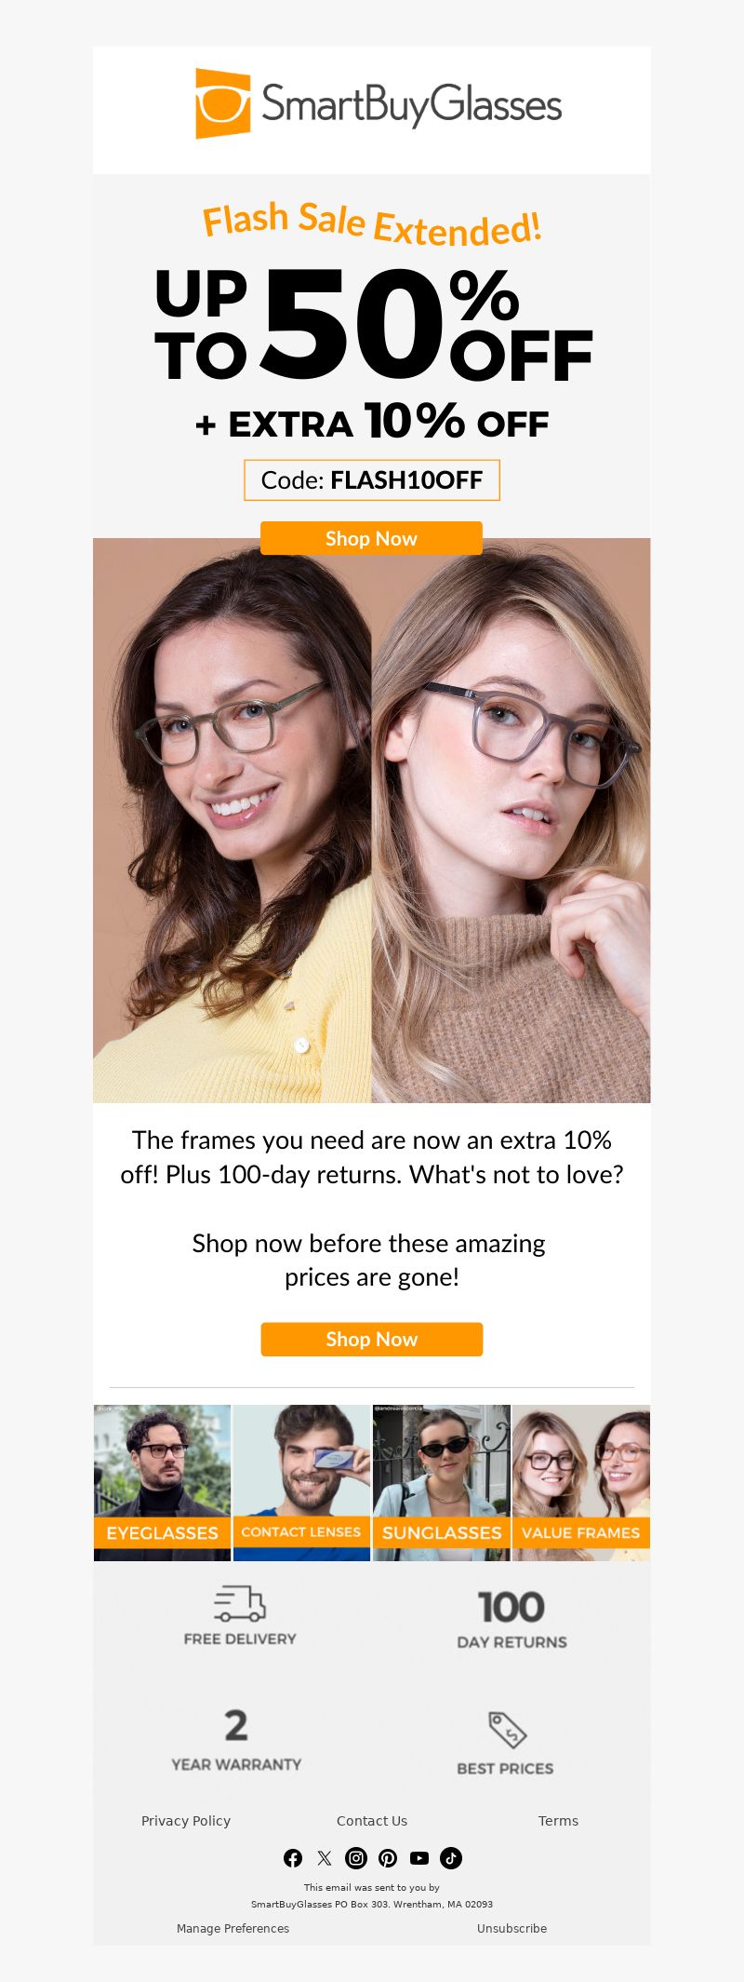This screenshot has height=1982, width=744.
Task: Open the Sunglasses category thumbnail
Action: [x=442, y=1482]
